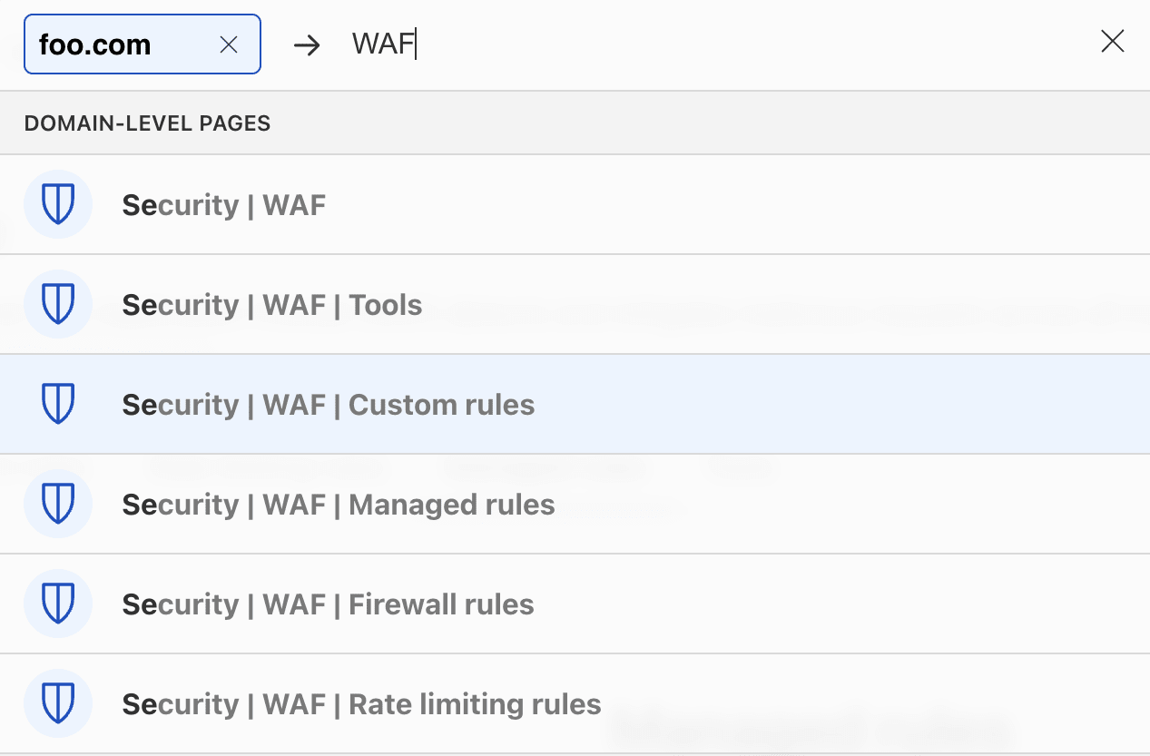The width and height of the screenshot is (1150, 756).
Task: Click shield icon beside Security | WAF
Action: [58, 204]
